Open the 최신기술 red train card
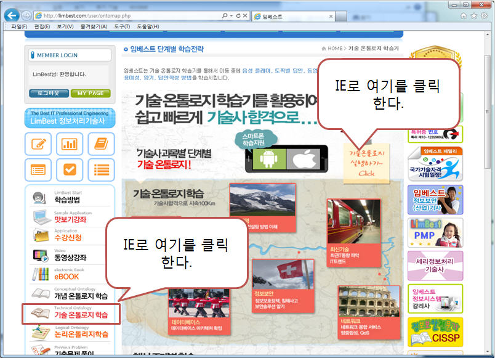 click(354, 232)
